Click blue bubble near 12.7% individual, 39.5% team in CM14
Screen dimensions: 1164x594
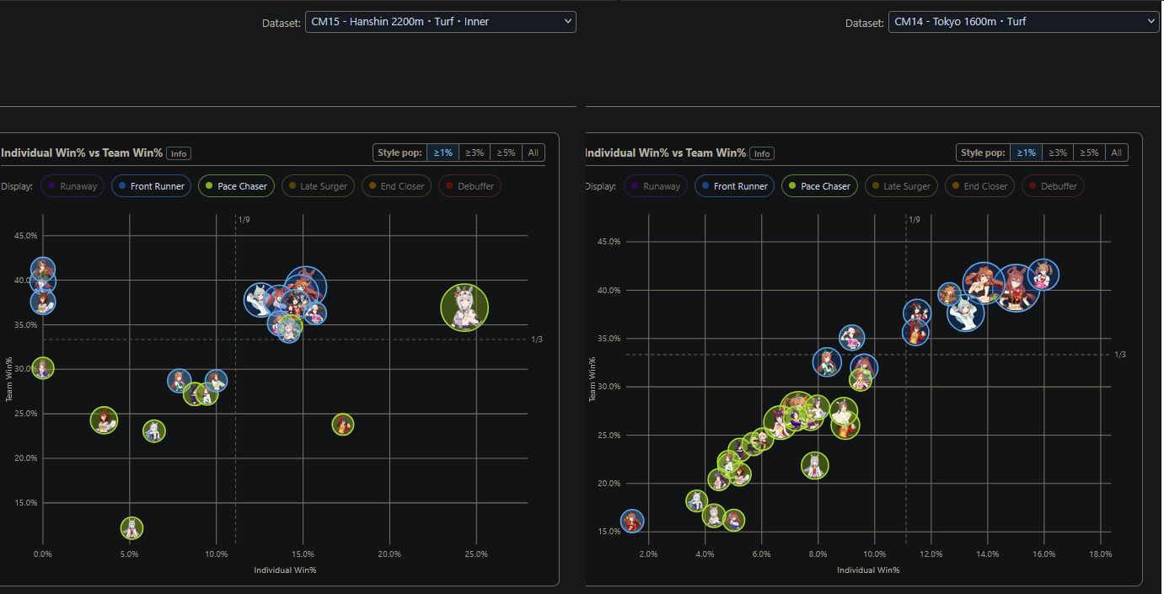click(x=950, y=295)
